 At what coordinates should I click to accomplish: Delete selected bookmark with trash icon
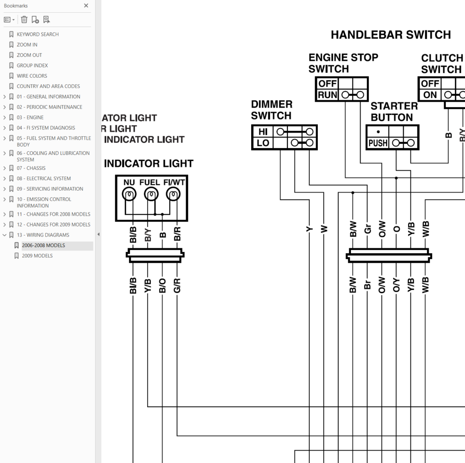[25, 20]
